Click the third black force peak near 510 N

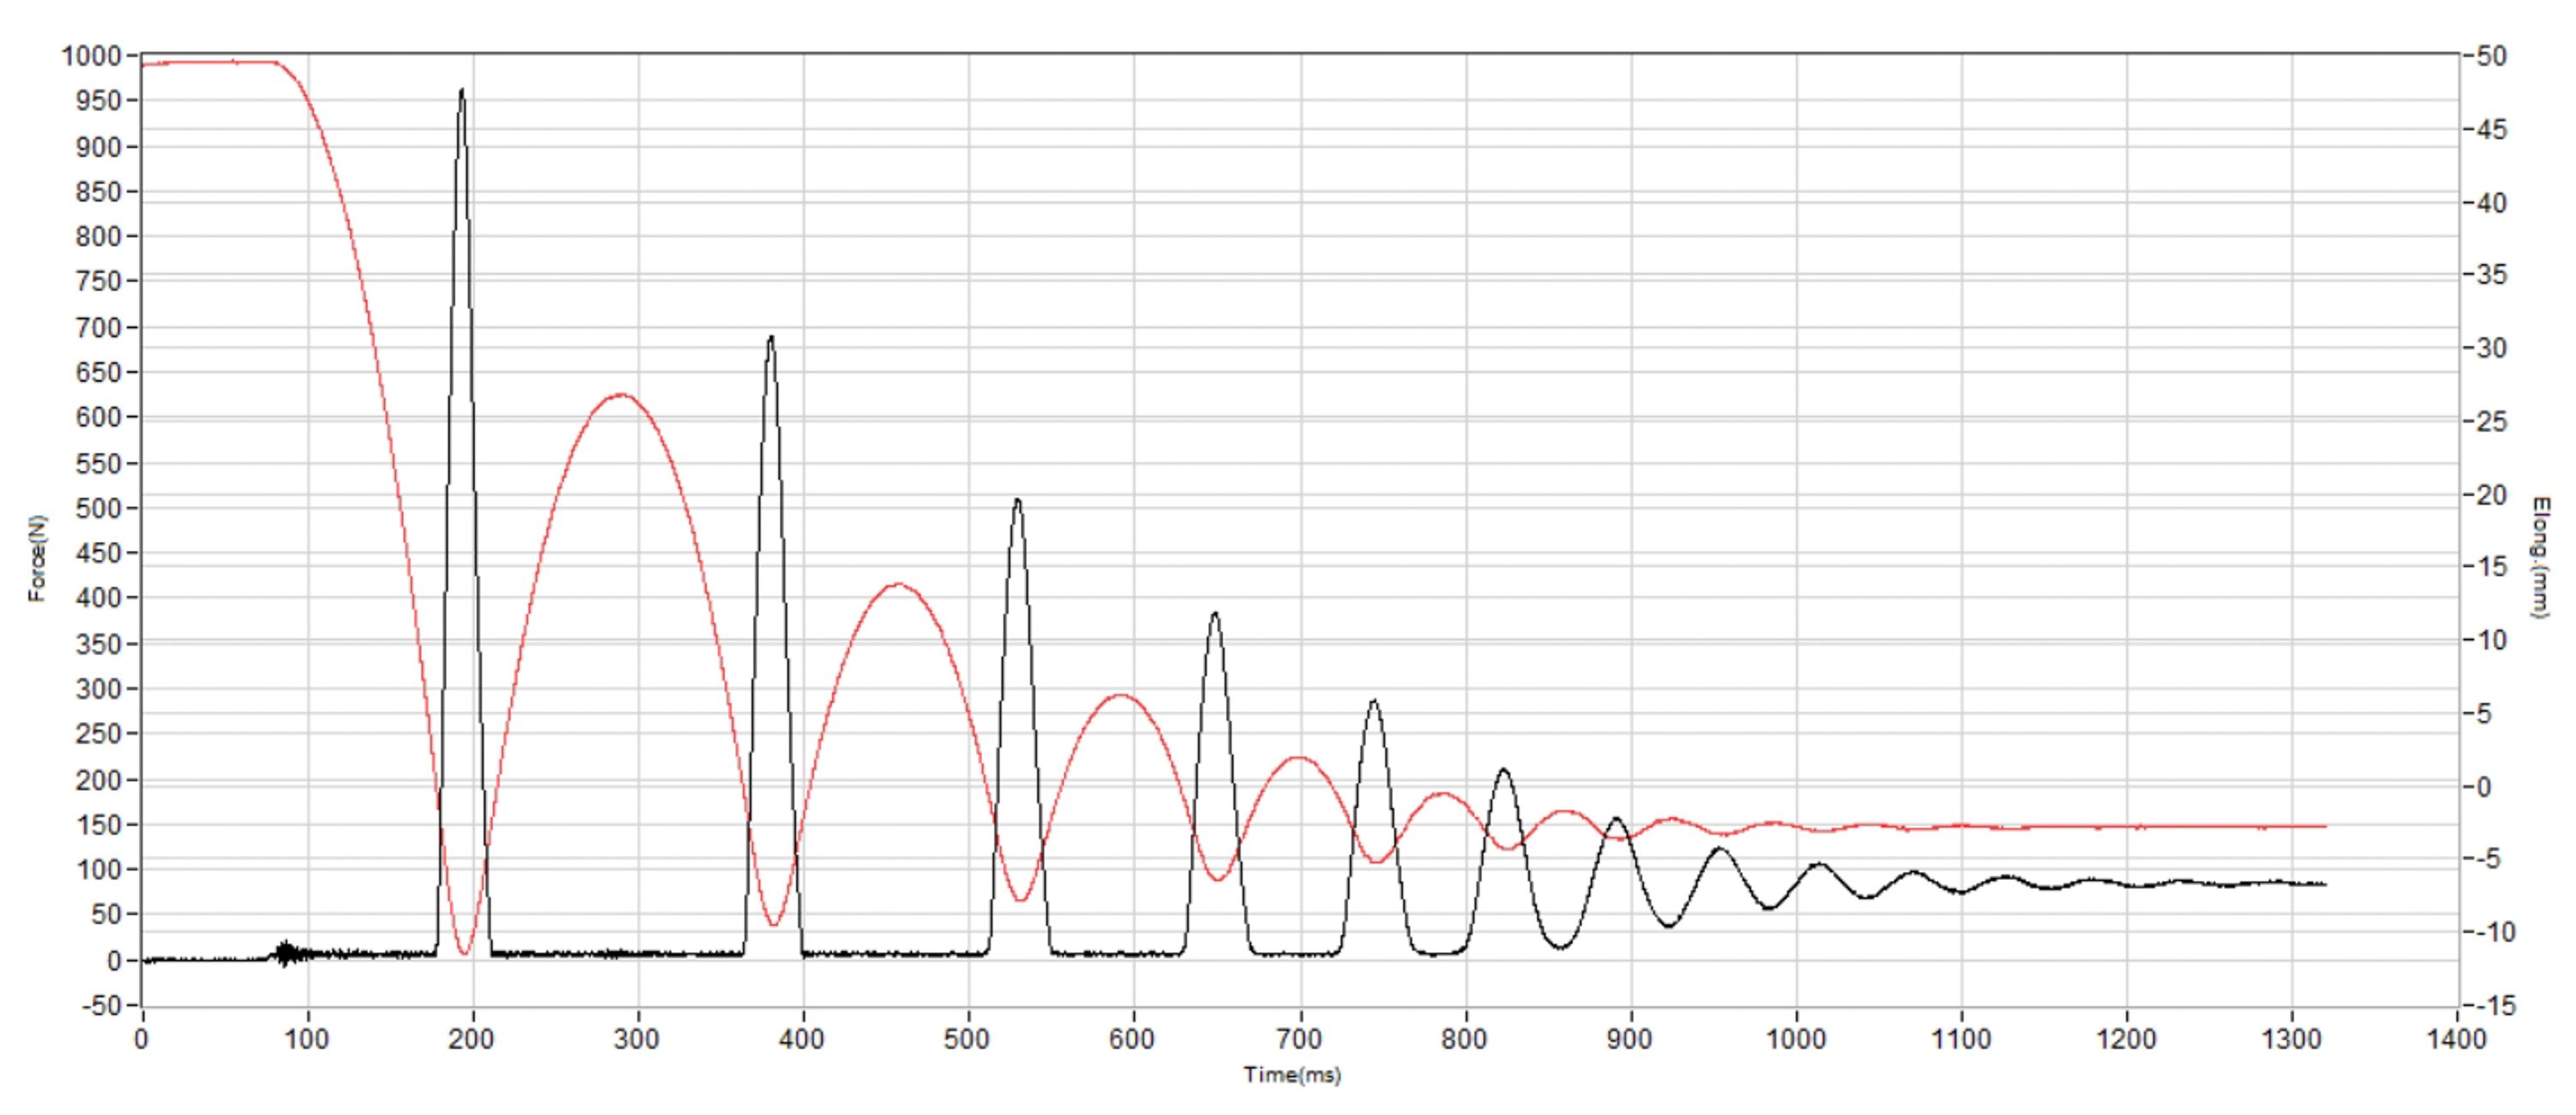[x=1017, y=501]
